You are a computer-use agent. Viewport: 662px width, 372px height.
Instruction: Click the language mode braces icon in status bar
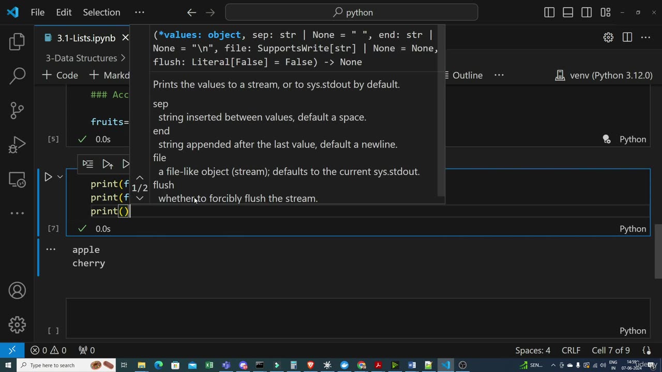[646, 350]
